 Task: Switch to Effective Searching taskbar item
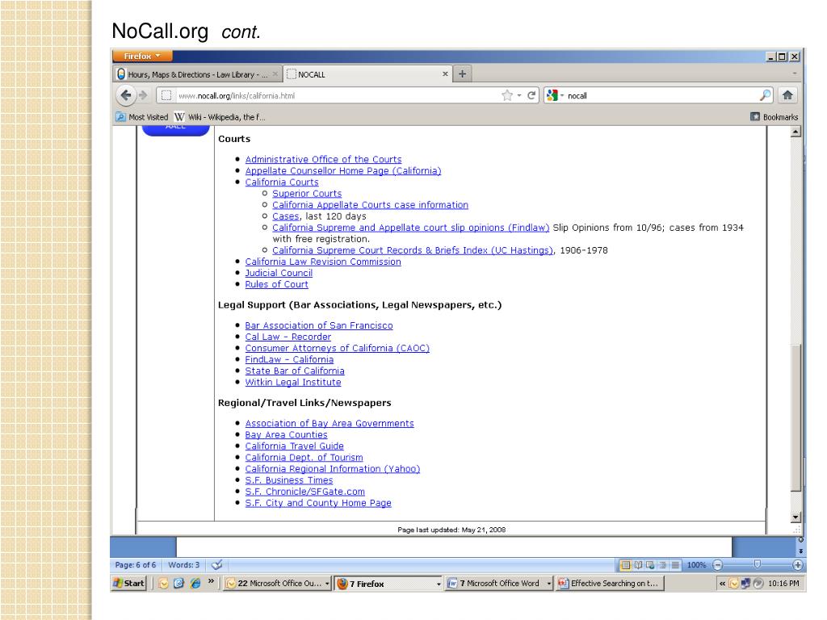point(609,583)
